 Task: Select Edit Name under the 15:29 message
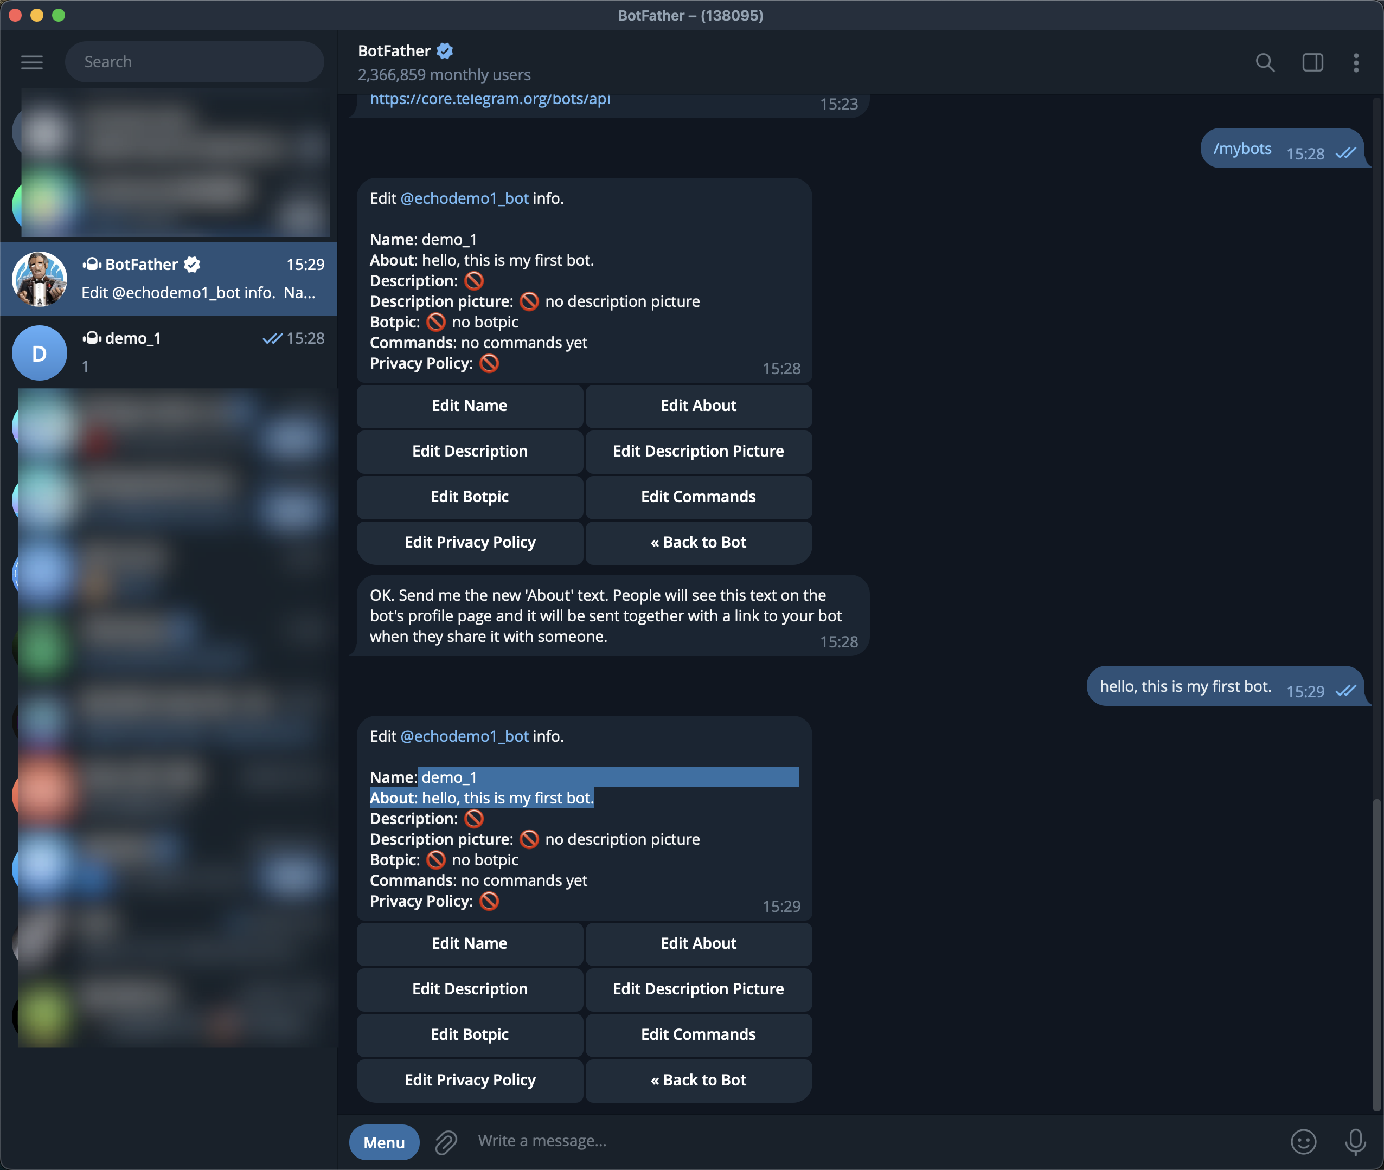coord(470,944)
